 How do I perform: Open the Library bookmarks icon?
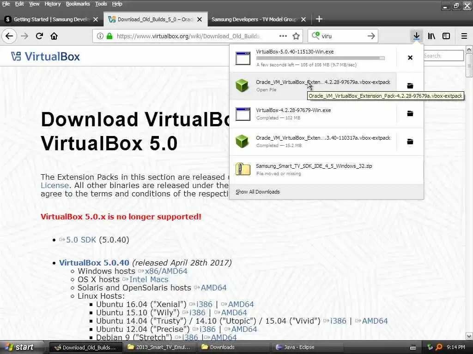point(431,36)
